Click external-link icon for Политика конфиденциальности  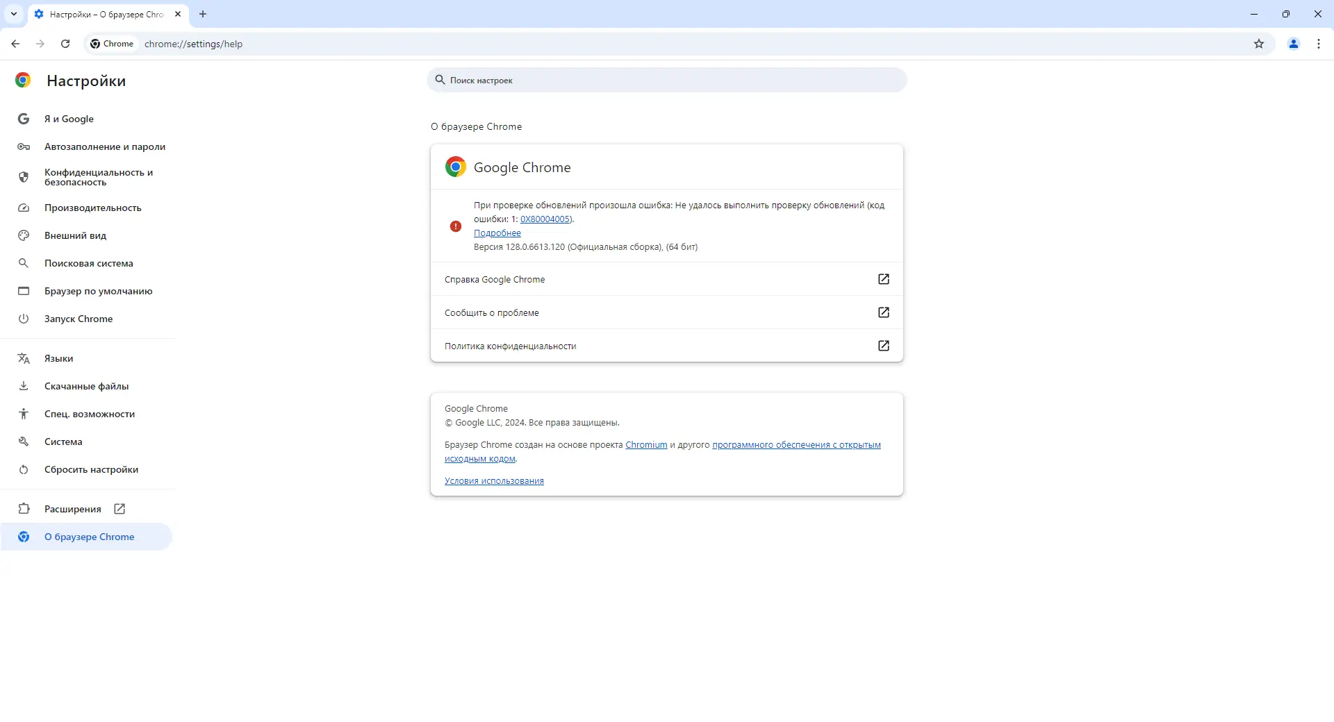click(884, 346)
